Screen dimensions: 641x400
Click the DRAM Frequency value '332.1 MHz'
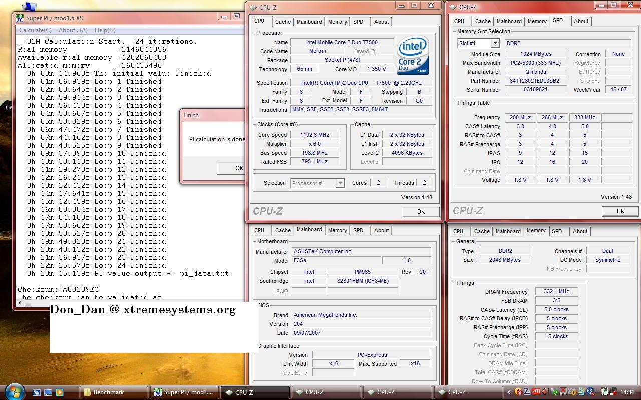coord(556,291)
